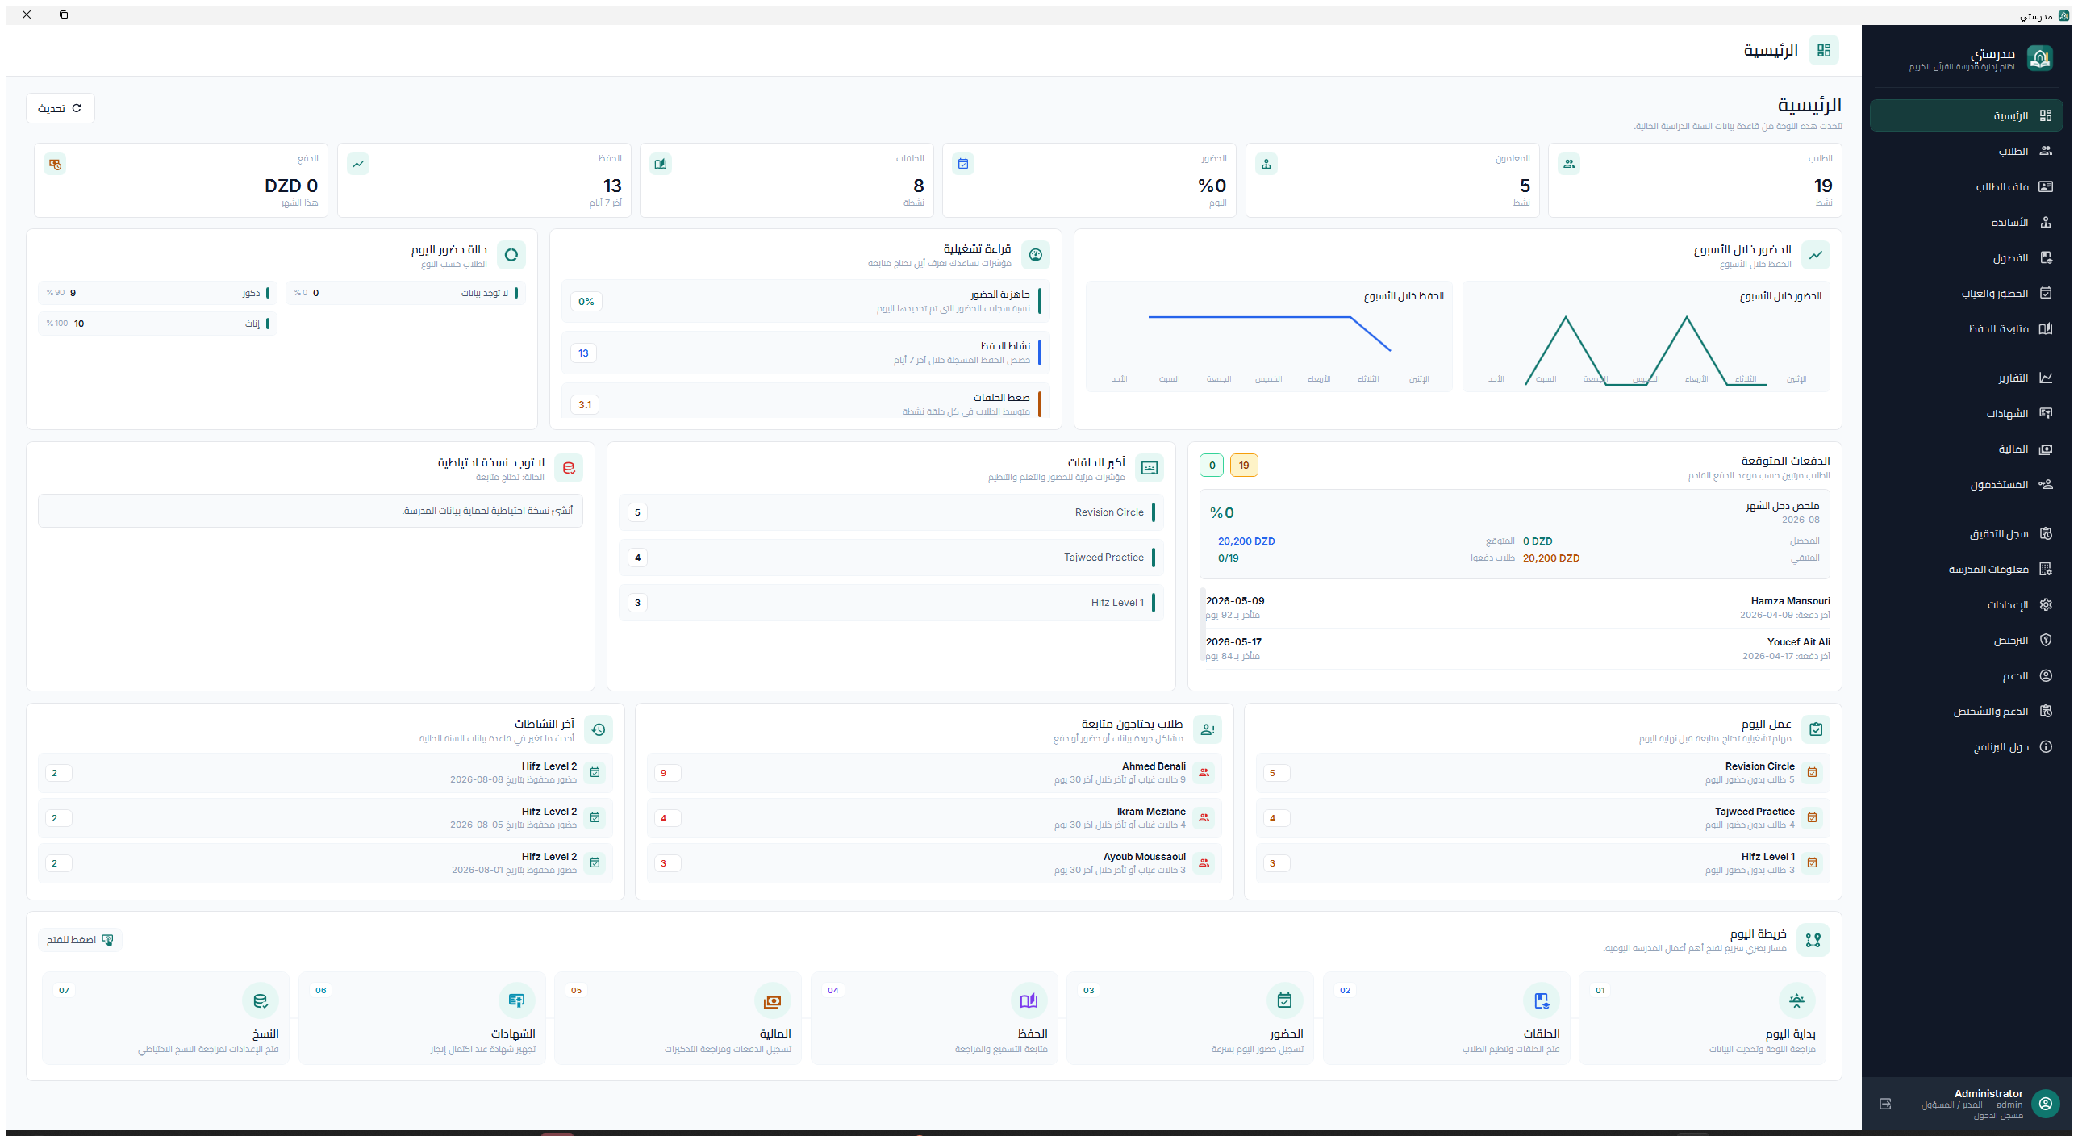Click the yellow 19 badge in الدفعات المتوقعة
This screenshot has height=1136, width=2078.
pos(1244,466)
